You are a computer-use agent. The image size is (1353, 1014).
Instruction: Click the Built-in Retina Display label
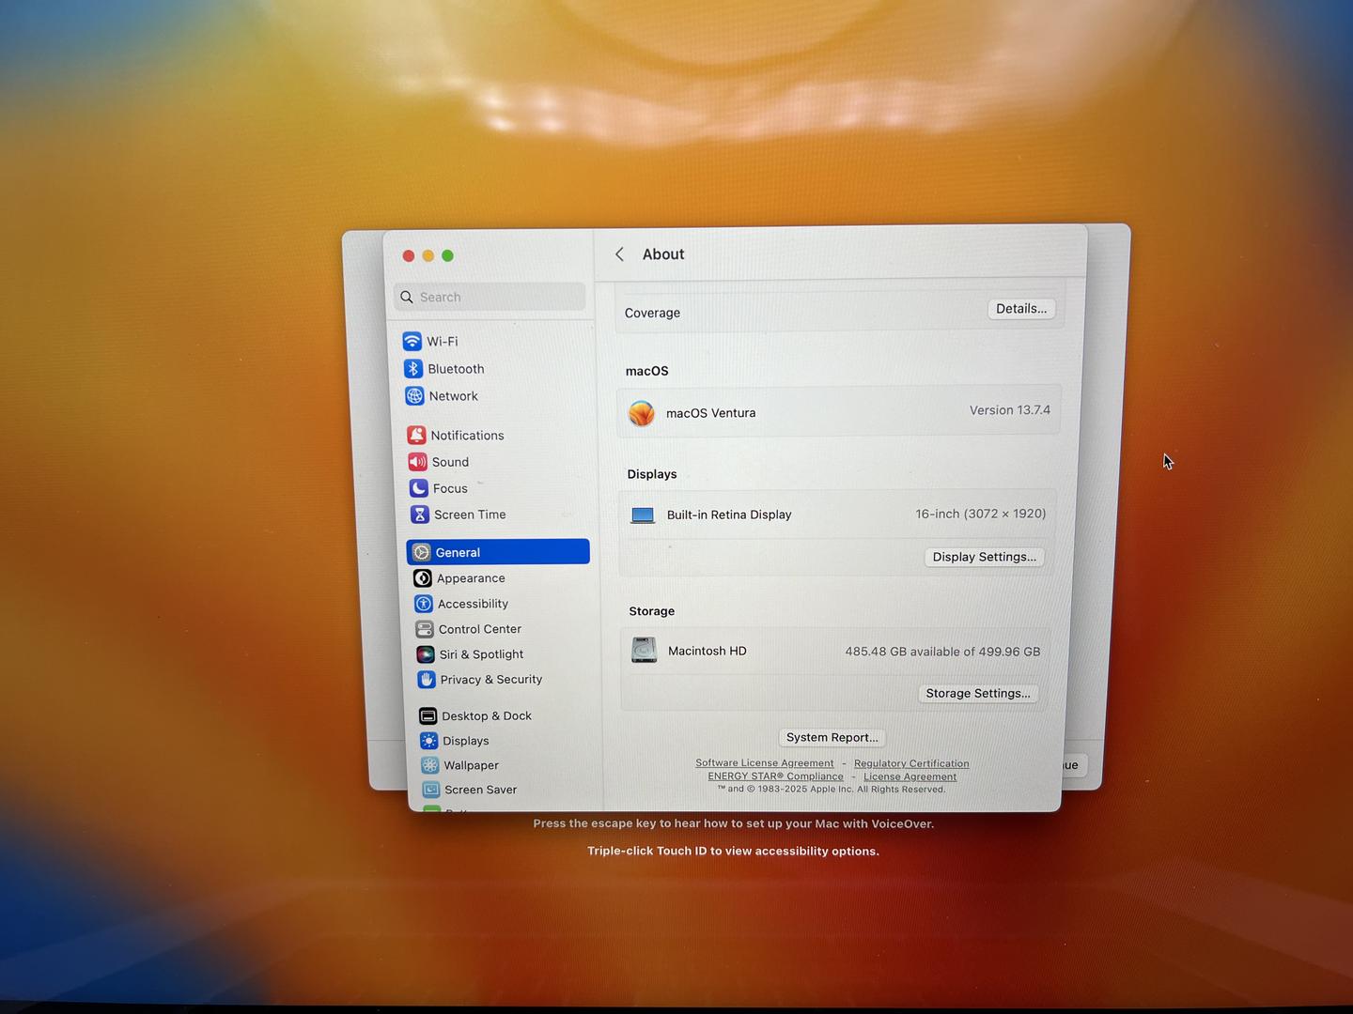click(x=729, y=515)
